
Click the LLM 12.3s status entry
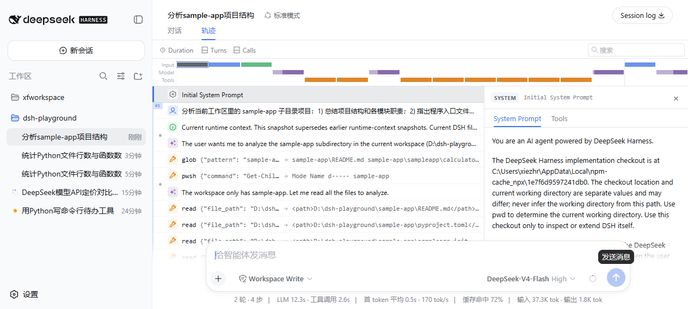point(292,300)
